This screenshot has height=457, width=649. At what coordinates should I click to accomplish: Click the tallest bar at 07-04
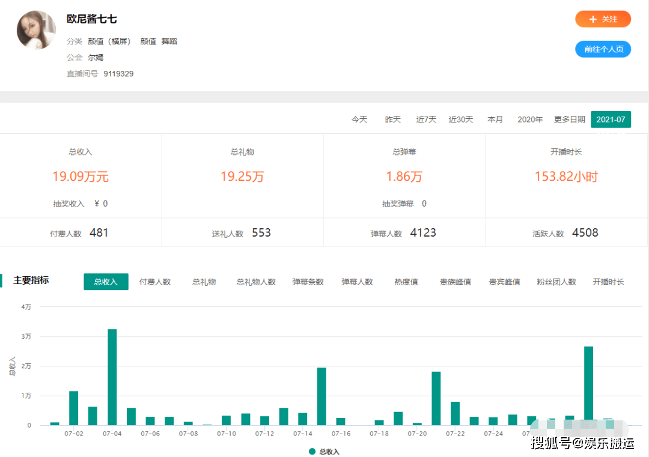click(x=112, y=377)
